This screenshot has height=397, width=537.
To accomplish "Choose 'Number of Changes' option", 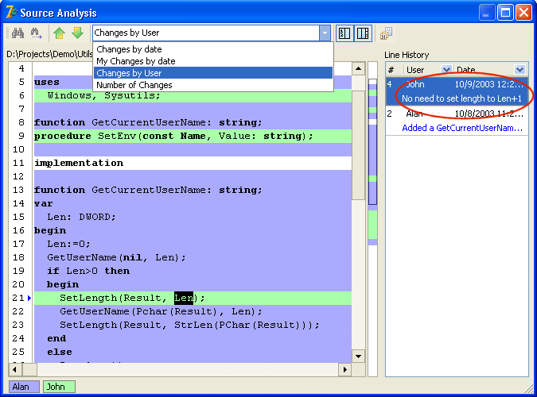I will [x=134, y=85].
